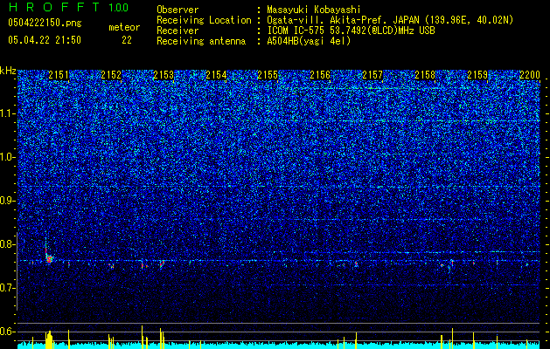Click the 2157 time marker
This screenshot has width=550, height=349.
click(x=372, y=75)
